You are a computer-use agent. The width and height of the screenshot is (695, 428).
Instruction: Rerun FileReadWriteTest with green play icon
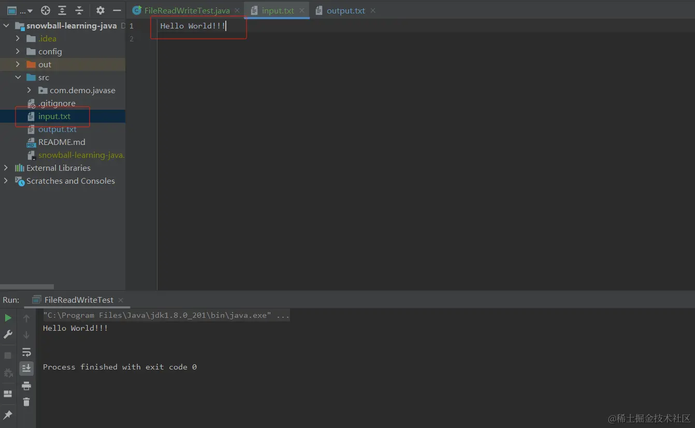[8, 318]
